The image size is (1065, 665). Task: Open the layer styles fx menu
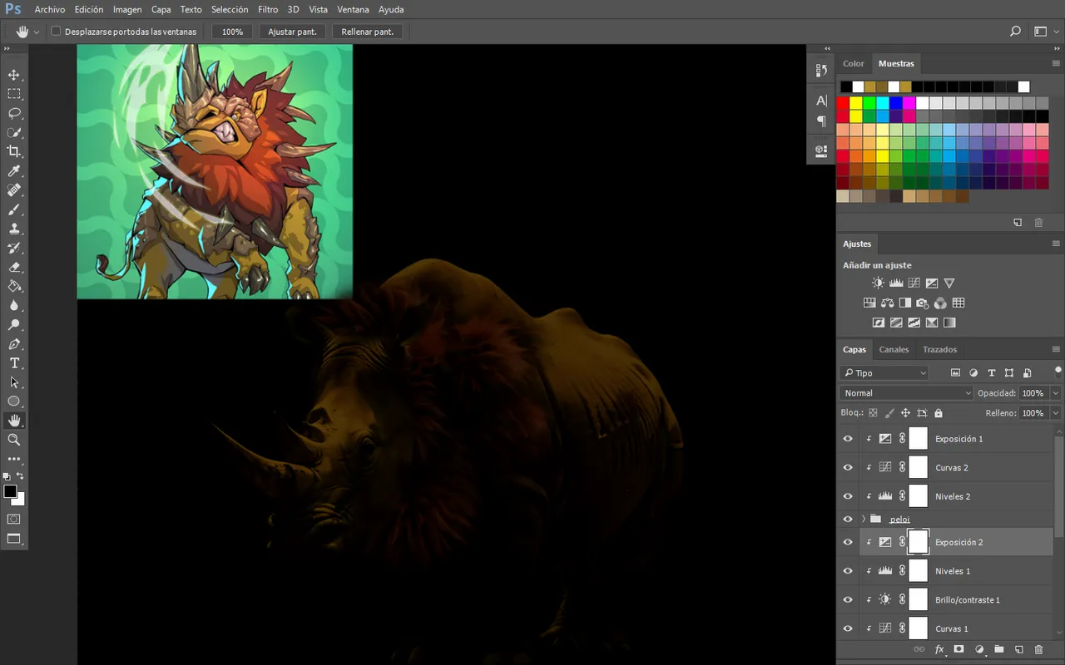tap(939, 649)
